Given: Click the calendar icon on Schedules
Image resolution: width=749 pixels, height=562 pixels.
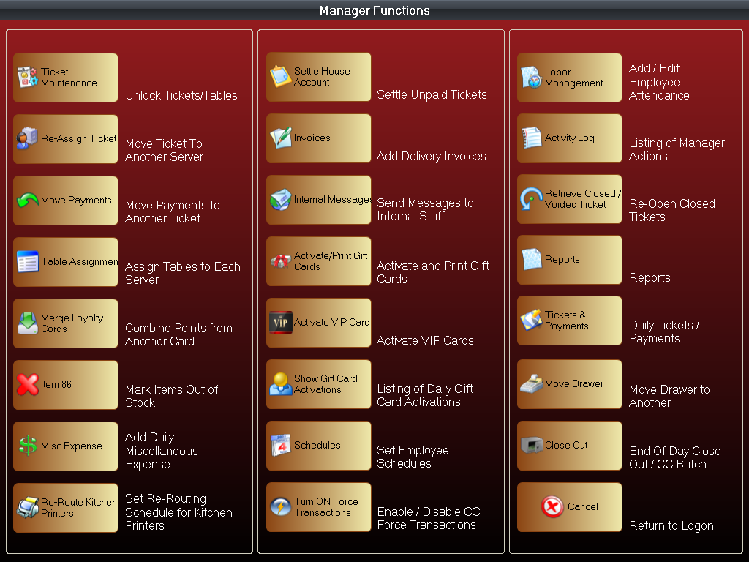Looking at the screenshot, I should coord(280,446).
